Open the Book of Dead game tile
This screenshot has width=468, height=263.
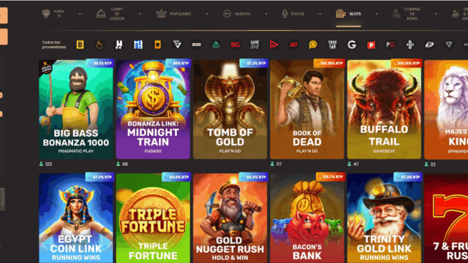[x=307, y=109]
